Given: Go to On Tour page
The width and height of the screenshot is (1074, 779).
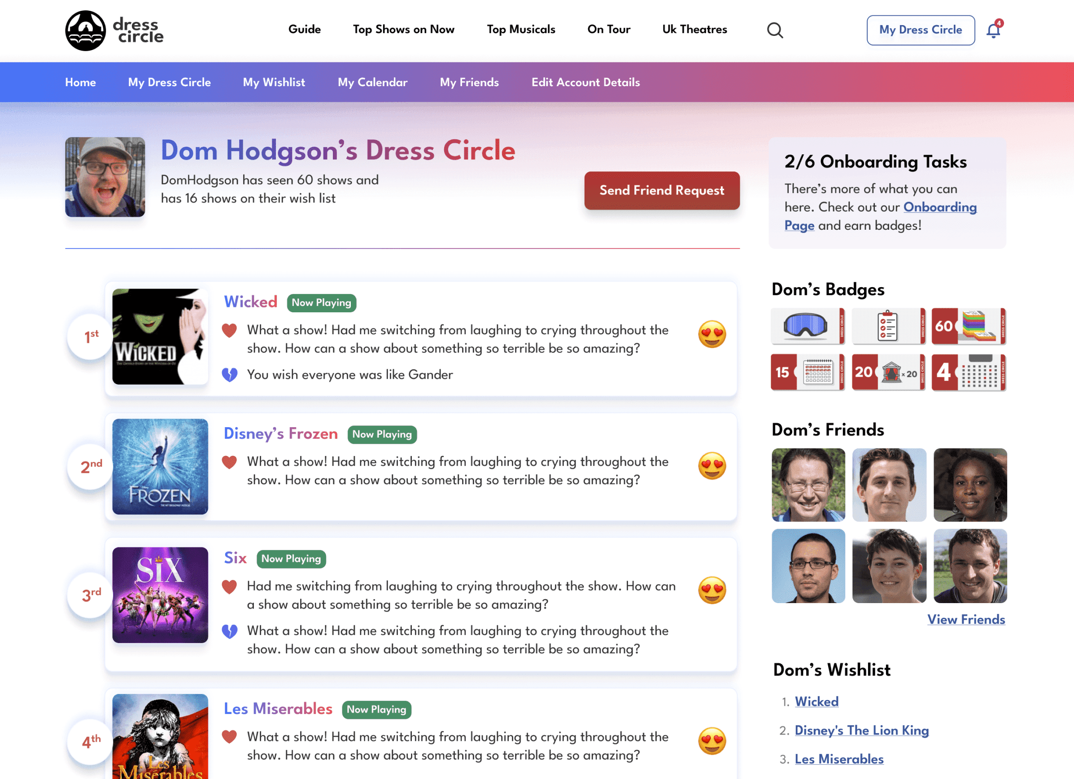Looking at the screenshot, I should point(608,29).
